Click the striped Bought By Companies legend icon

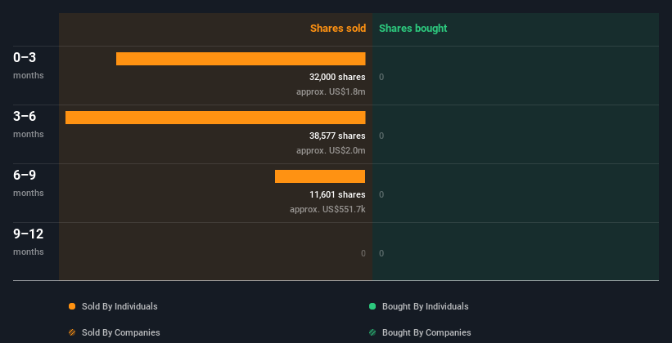[x=372, y=332]
